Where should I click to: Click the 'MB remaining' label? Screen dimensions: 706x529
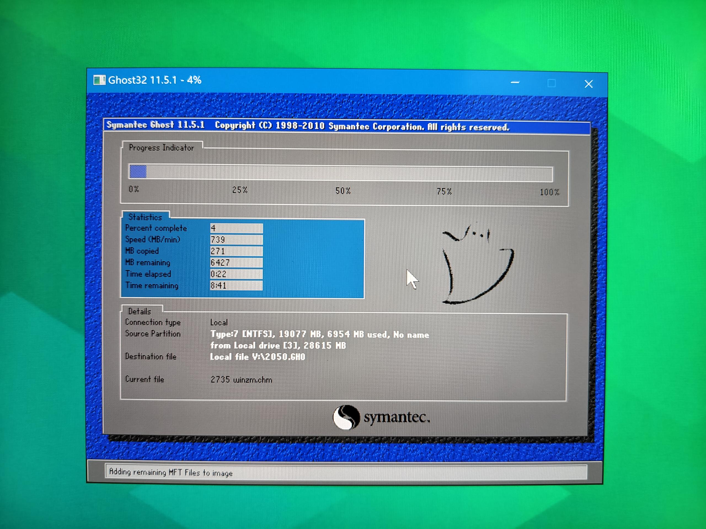pos(148,263)
